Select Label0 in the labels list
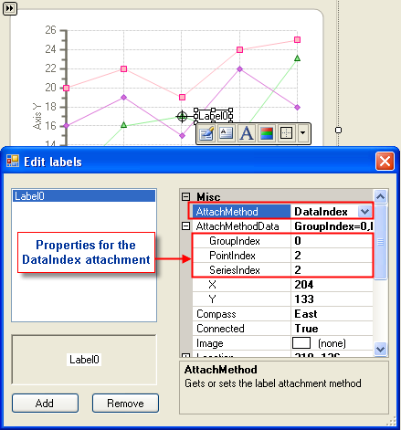 [84, 196]
